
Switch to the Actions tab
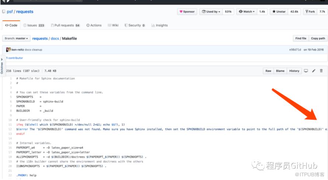coord(94,25)
